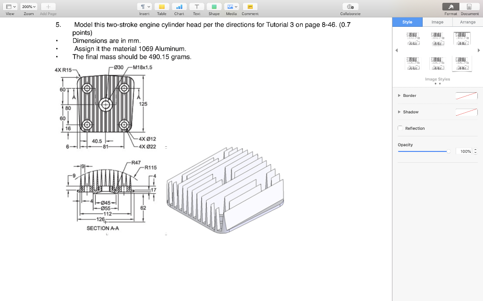The width and height of the screenshot is (483, 301).
Task: Switch to the Arrange tab
Action: click(467, 22)
